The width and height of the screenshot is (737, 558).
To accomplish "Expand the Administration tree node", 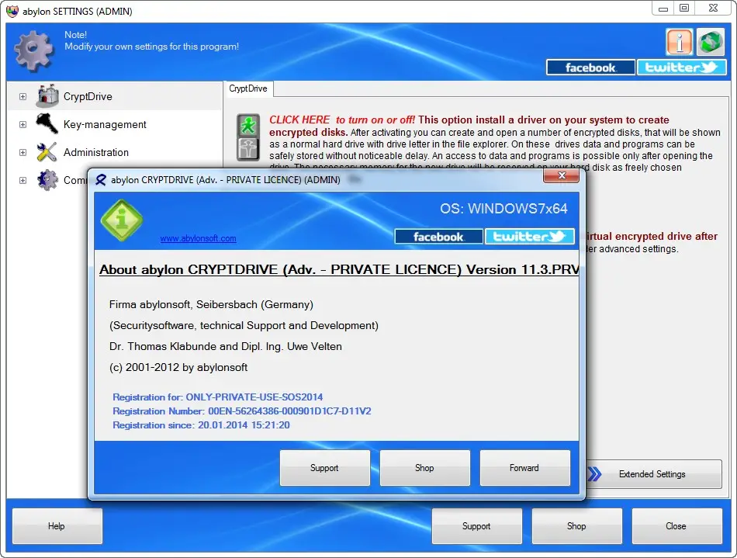I will click(22, 152).
